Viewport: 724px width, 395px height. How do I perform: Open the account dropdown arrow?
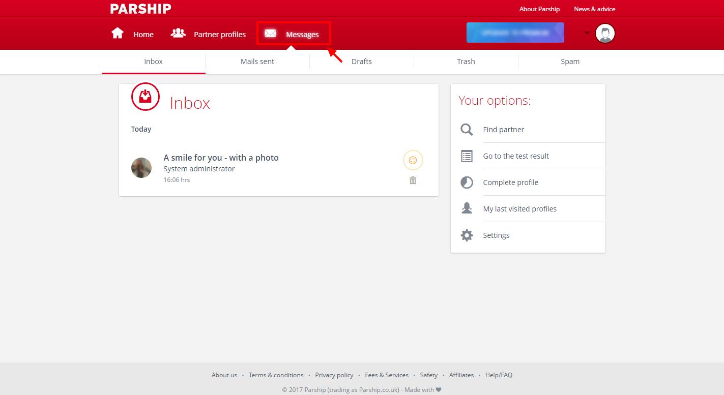click(x=587, y=34)
